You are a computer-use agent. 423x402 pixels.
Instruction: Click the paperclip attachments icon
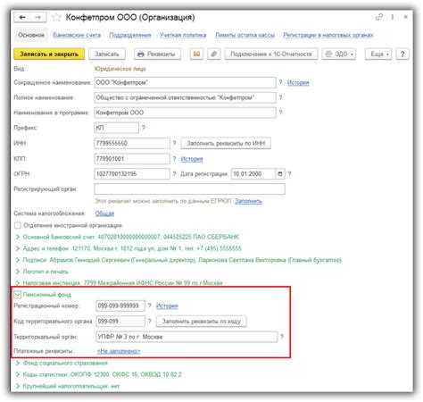coord(214,54)
